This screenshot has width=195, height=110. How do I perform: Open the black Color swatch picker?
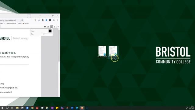(x=50, y=31)
